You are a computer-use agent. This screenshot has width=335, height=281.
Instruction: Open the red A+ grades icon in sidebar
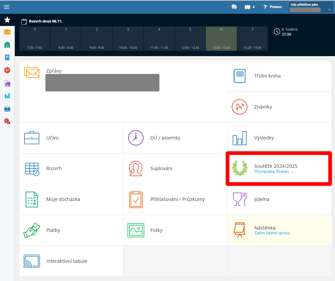(7, 70)
